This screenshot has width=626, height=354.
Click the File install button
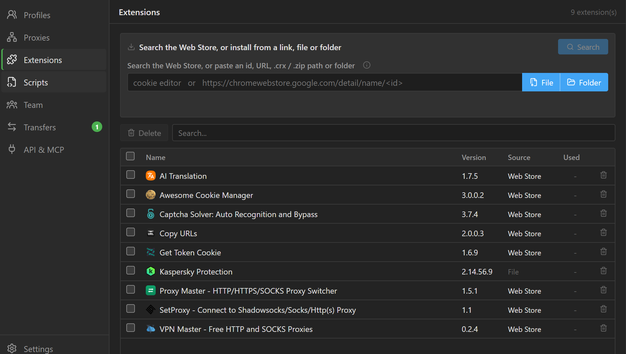[541, 82]
